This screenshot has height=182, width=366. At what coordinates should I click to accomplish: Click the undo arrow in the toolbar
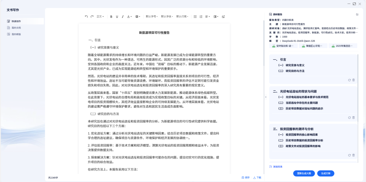point(86,16)
